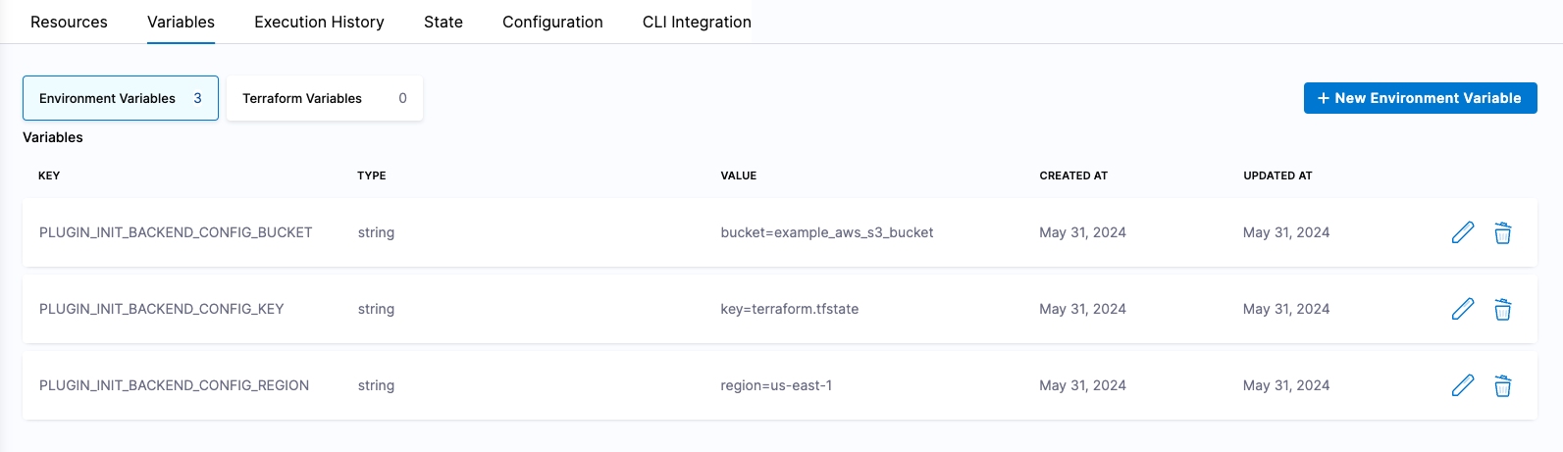Delete the PLUGIN_INIT_BACKEND_CONFIG_KEY variable
Viewport: 1563px width, 452px height.
click(1502, 309)
